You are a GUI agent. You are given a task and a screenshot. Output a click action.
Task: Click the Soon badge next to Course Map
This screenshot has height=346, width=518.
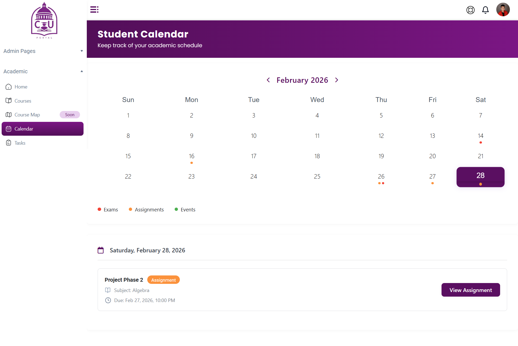[70, 115]
